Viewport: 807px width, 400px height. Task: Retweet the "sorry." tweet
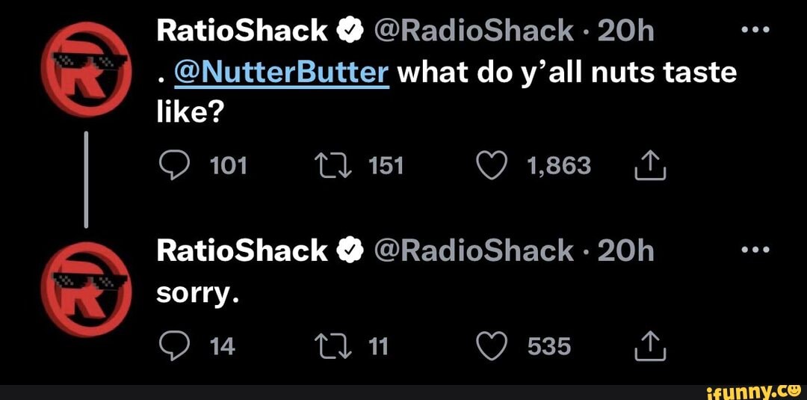click(333, 346)
